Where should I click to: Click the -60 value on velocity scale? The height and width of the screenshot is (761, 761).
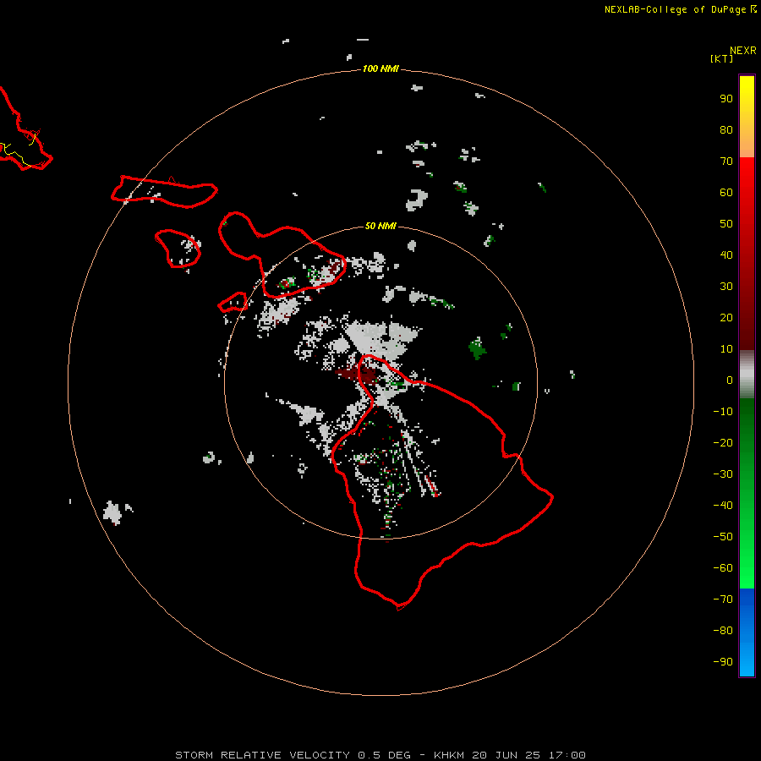[723, 568]
